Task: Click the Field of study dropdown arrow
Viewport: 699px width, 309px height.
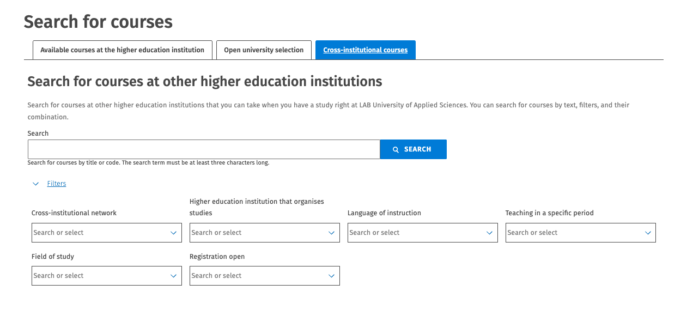Action: (173, 276)
